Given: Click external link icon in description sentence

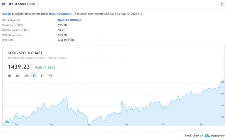Looking at the screenshot, I should pos(71,14).
